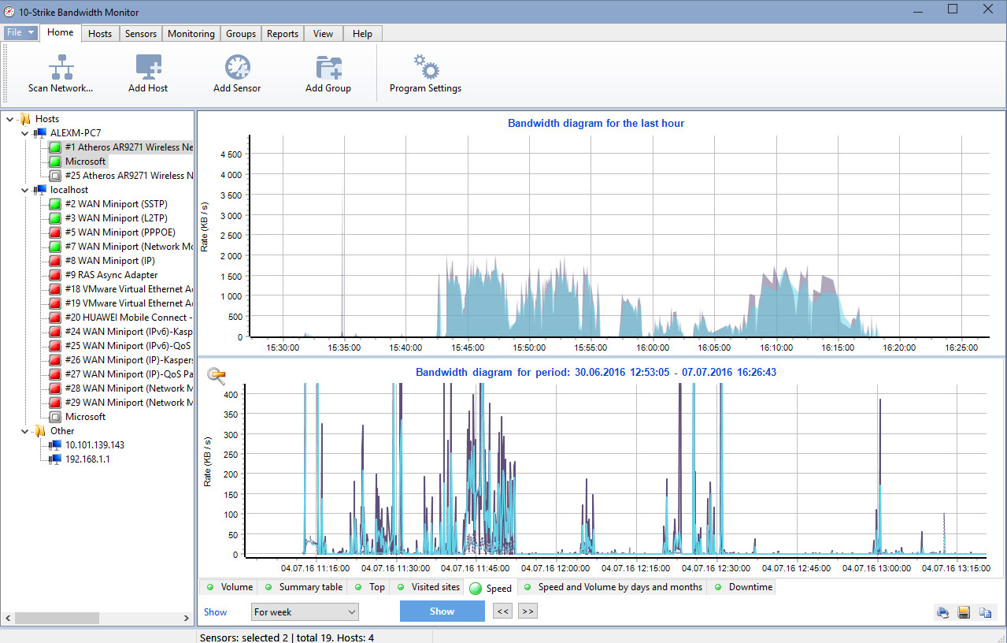
Task: Switch to the Hosts ribbon tab
Action: coord(100,34)
